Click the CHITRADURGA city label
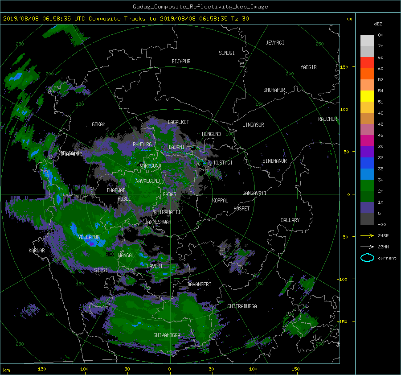This screenshot has width=401, height=375. (x=242, y=306)
